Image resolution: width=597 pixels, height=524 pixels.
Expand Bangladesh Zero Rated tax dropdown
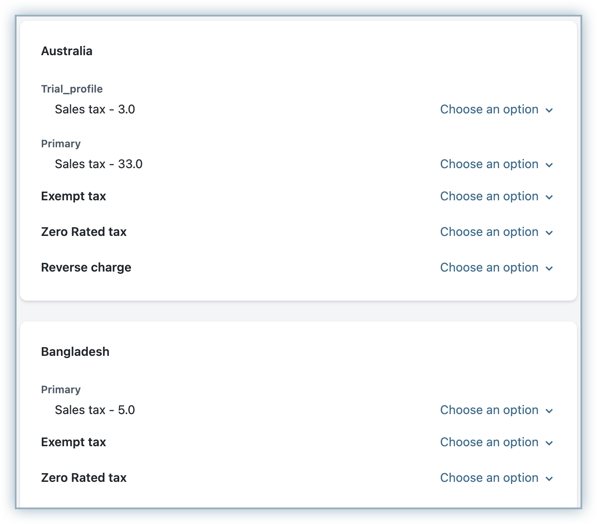(496, 478)
